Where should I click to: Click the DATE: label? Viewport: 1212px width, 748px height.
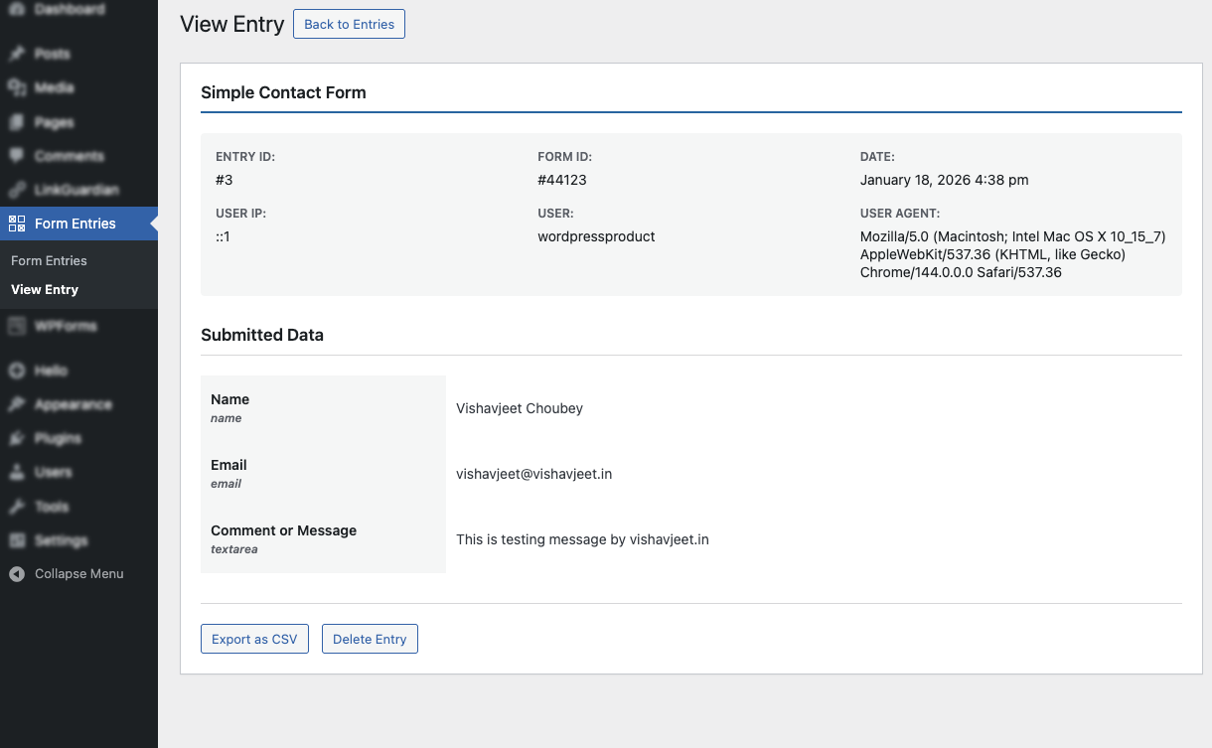point(877,157)
